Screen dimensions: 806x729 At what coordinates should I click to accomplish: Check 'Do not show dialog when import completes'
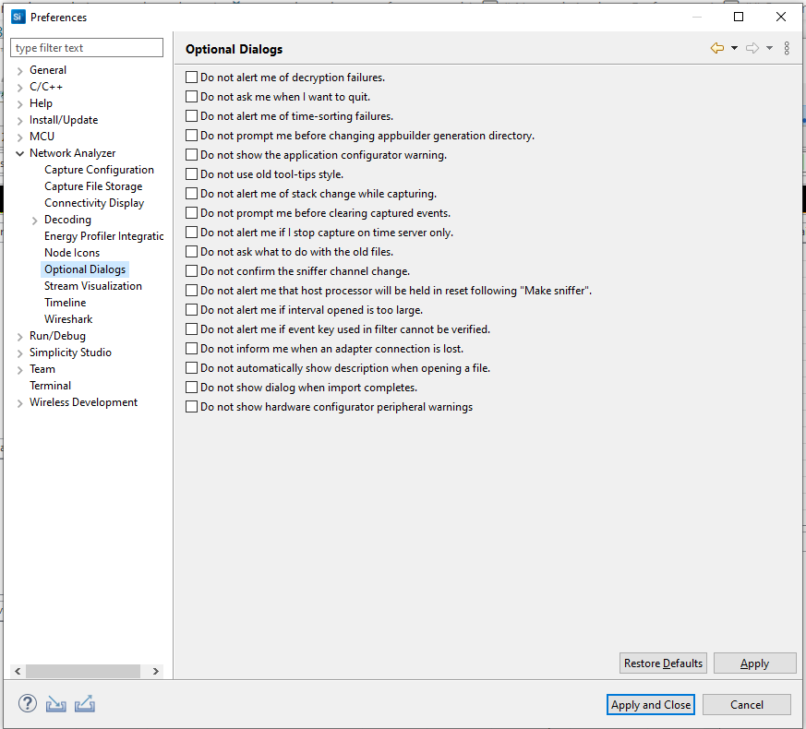pos(191,388)
